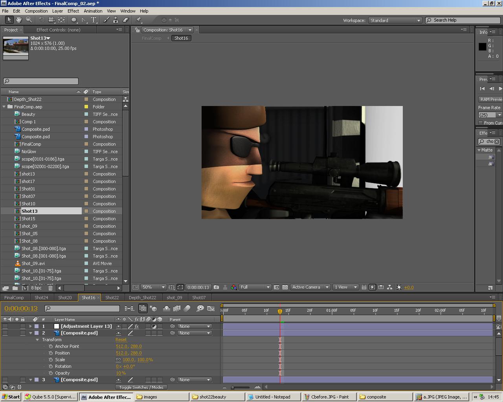Toggle Opacity stopwatch keyframing
This screenshot has height=402, width=503.
pyautogui.click(x=51, y=373)
